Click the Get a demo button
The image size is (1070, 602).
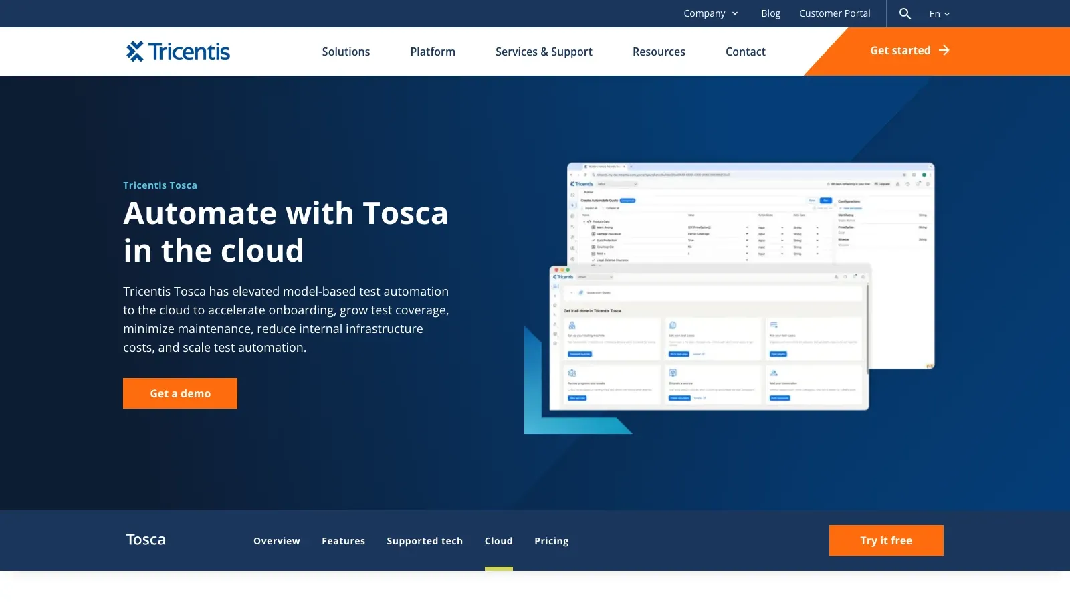(180, 393)
